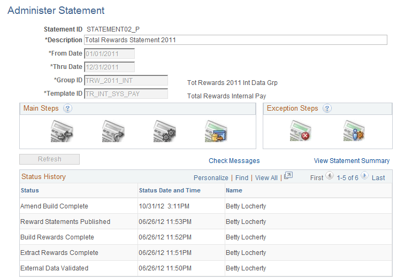The width and height of the screenshot is (397, 279).
Task: Click View All in Status History
Action: [x=266, y=178]
